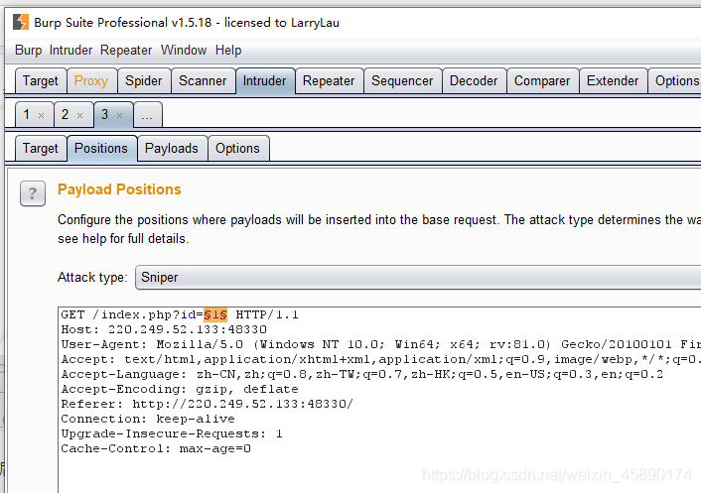Click the Accept-Encoding: gzip, deflate line
Image resolution: width=701 pixels, height=493 pixels.
(180, 389)
